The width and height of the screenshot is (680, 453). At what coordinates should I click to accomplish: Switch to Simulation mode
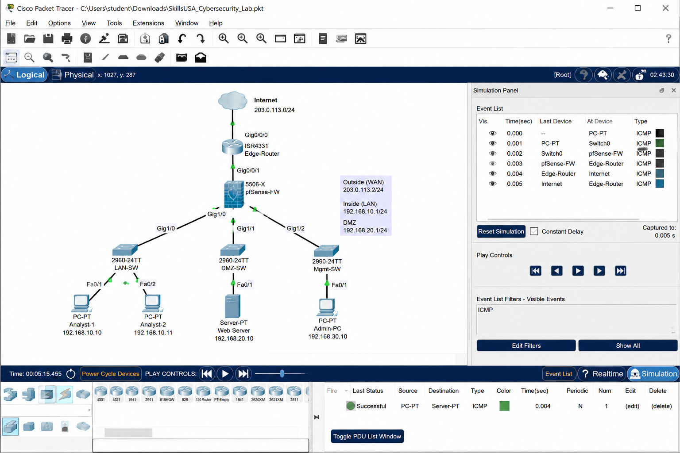653,374
